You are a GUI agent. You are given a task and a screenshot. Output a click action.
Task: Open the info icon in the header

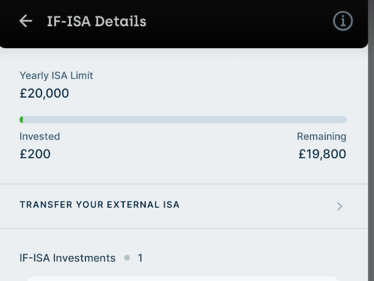click(343, 21)
